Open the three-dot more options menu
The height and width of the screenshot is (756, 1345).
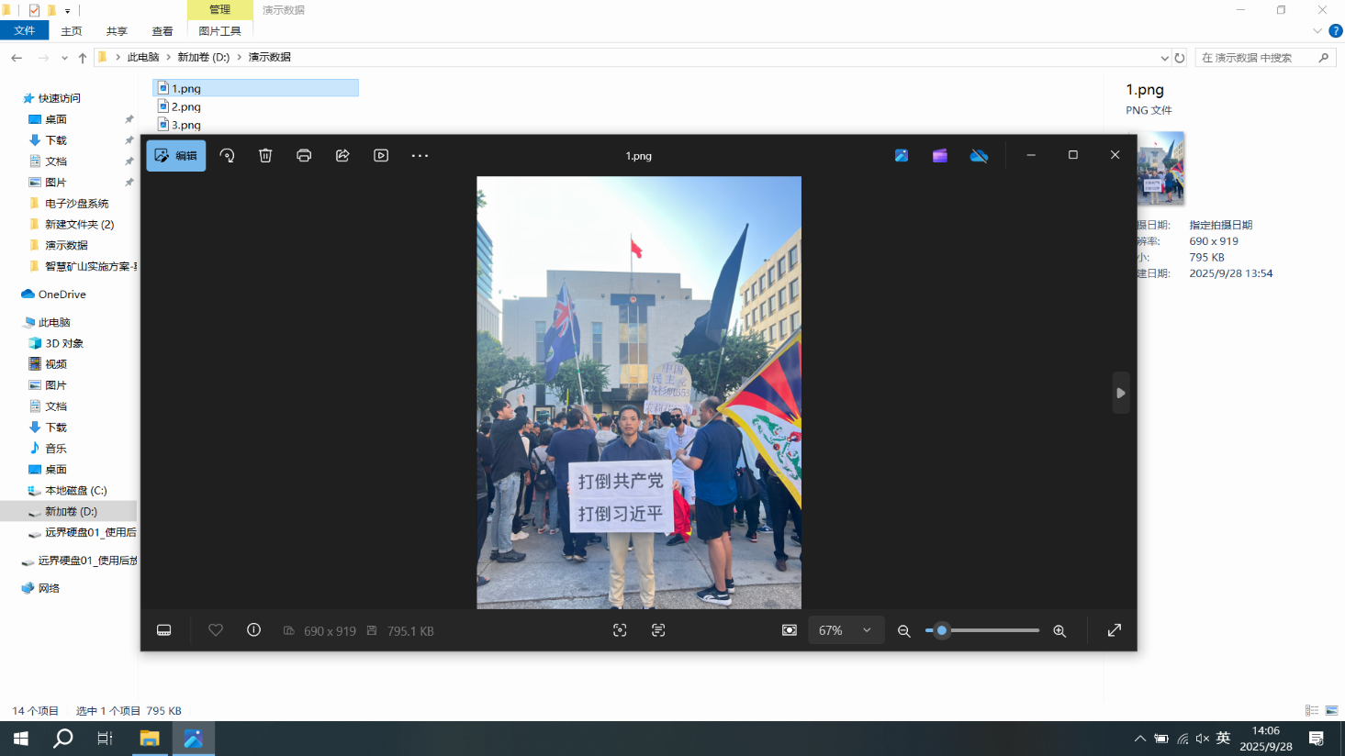[x=420, y=156]
